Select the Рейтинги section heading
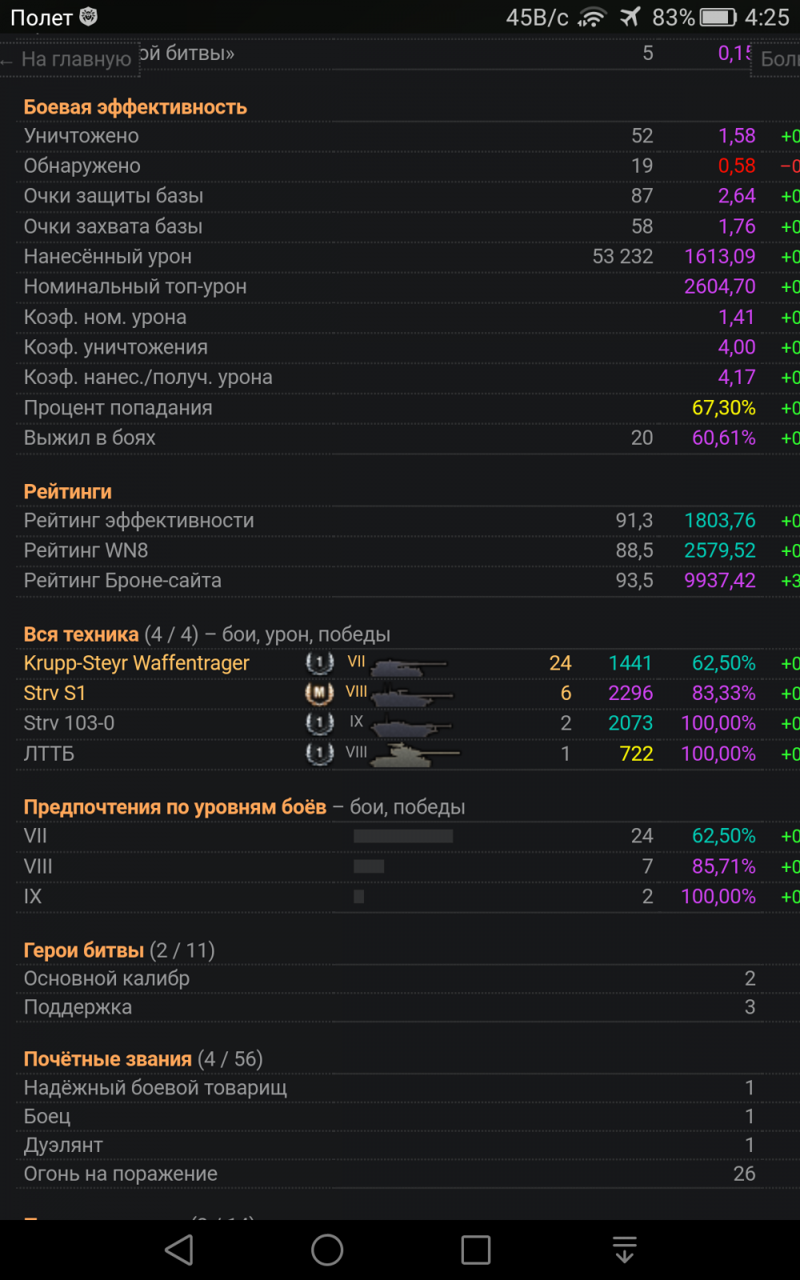The height and width of the screenshot is (1280, 800). (68, 492)
